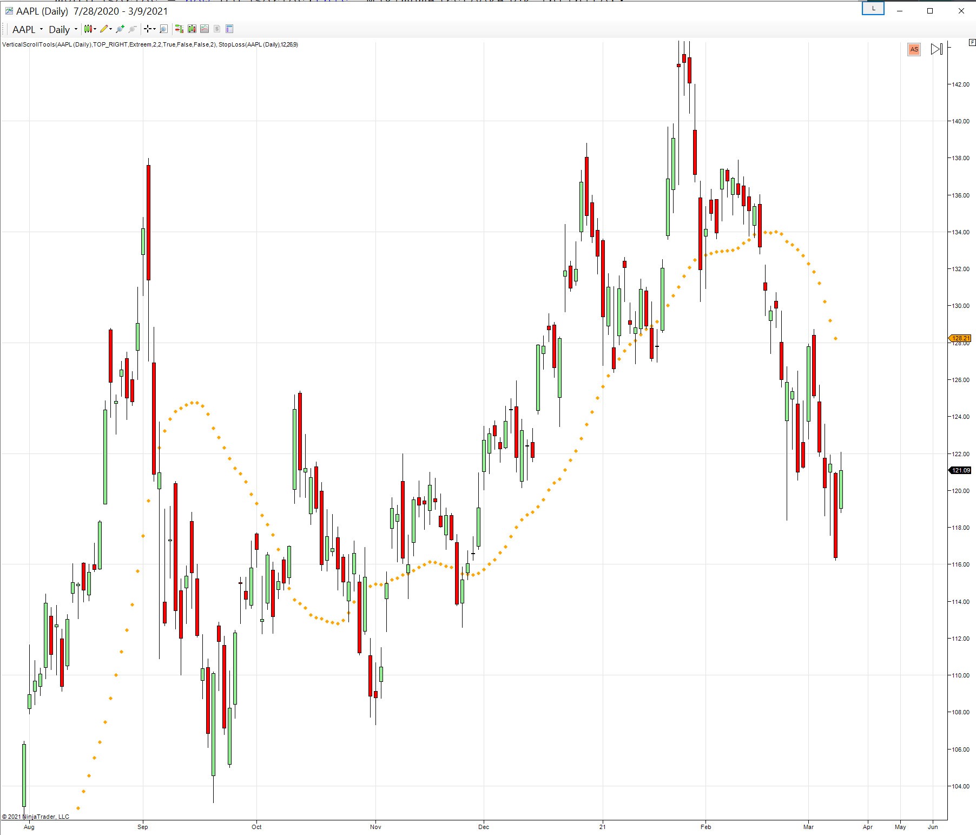This screenshot has width=976, height=835.
Task: Click the Oct label on the time axis
Action: [x=256, y=827]
